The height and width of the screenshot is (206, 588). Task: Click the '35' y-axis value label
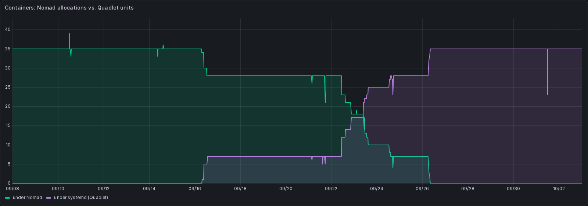[x=8, y=49]
